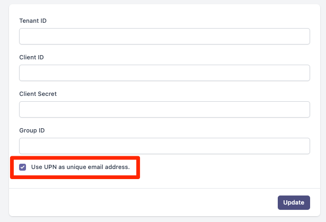Select the Group ID text box
This screenshot has height=222, width=326.
click(x=164, y=146)
